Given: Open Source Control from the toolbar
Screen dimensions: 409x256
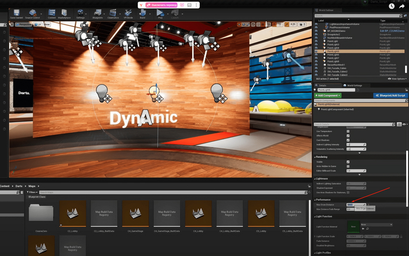Looking at the screenshot, I should (x=32, y=13).
